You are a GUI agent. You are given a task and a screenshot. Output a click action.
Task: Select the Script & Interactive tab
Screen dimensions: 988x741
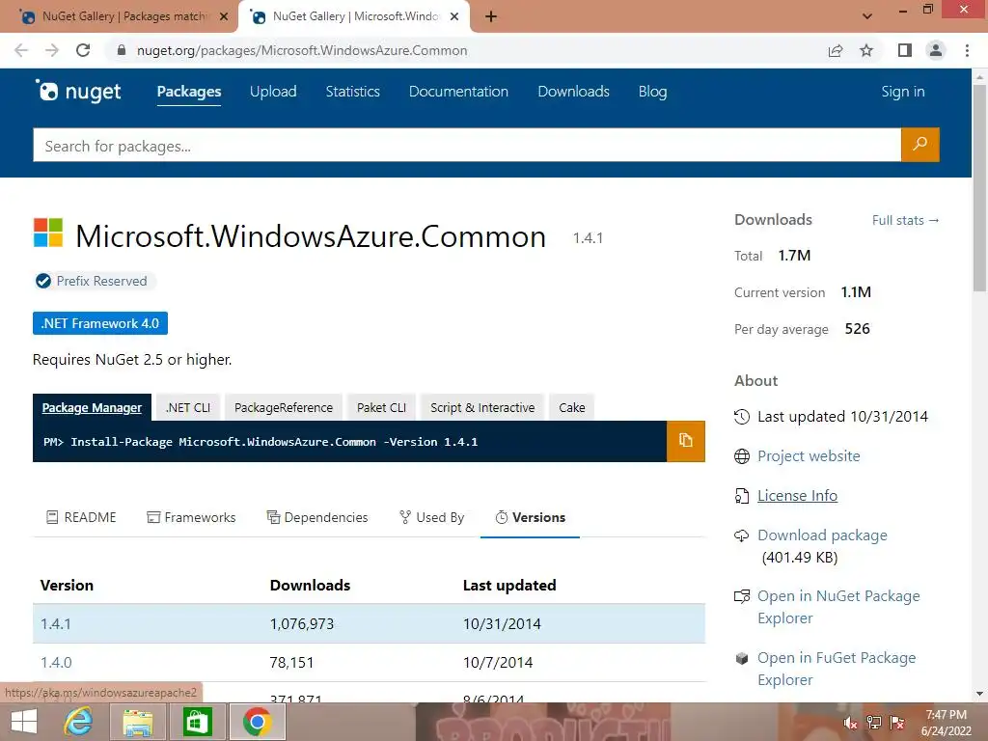(x=482, y=408)
